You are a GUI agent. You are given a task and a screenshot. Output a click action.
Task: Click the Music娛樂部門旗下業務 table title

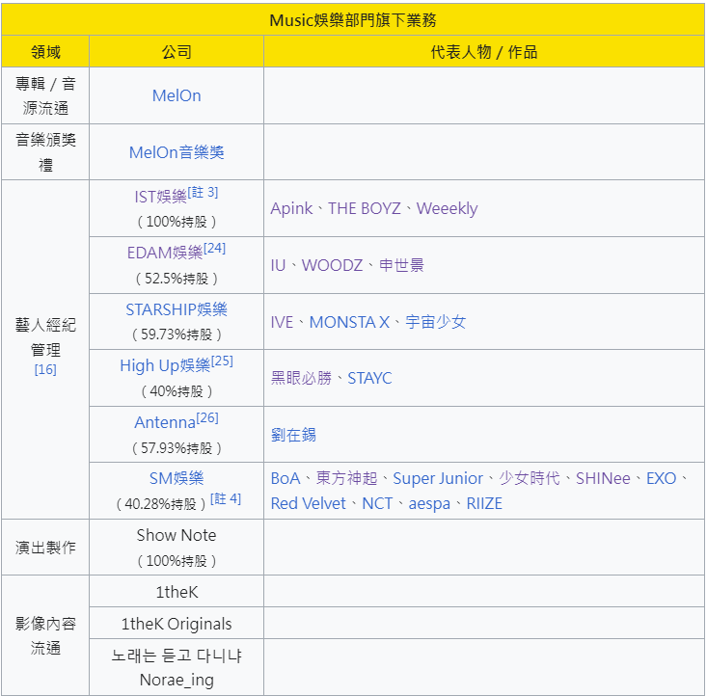[353, 20]
